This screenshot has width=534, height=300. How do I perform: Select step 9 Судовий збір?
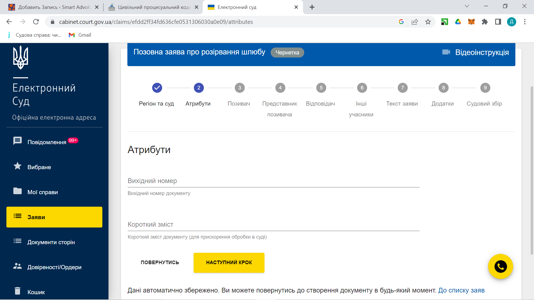[485, 88]
